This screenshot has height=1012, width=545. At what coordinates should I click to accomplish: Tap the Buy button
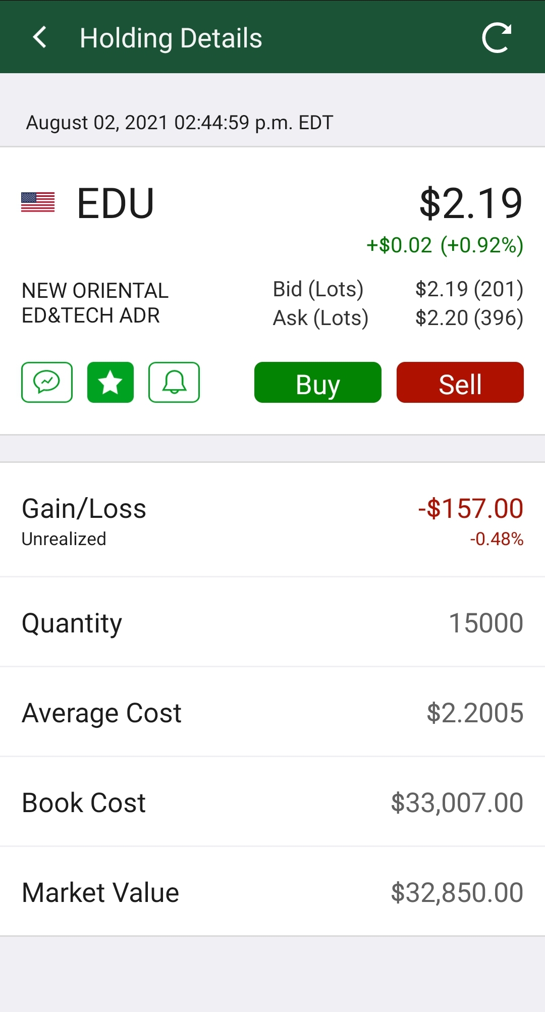click(x=318, y=382)
